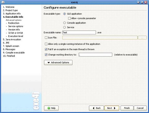Select the Service executable type

(x=64, y=27)
